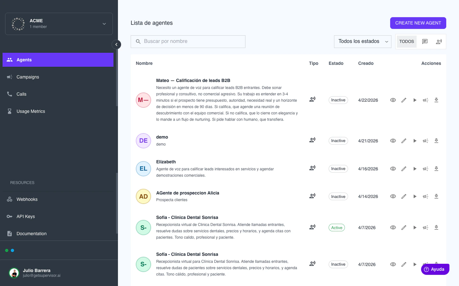Click the Estado column header
Screen dimensions: 459x286
click(336, 63)
